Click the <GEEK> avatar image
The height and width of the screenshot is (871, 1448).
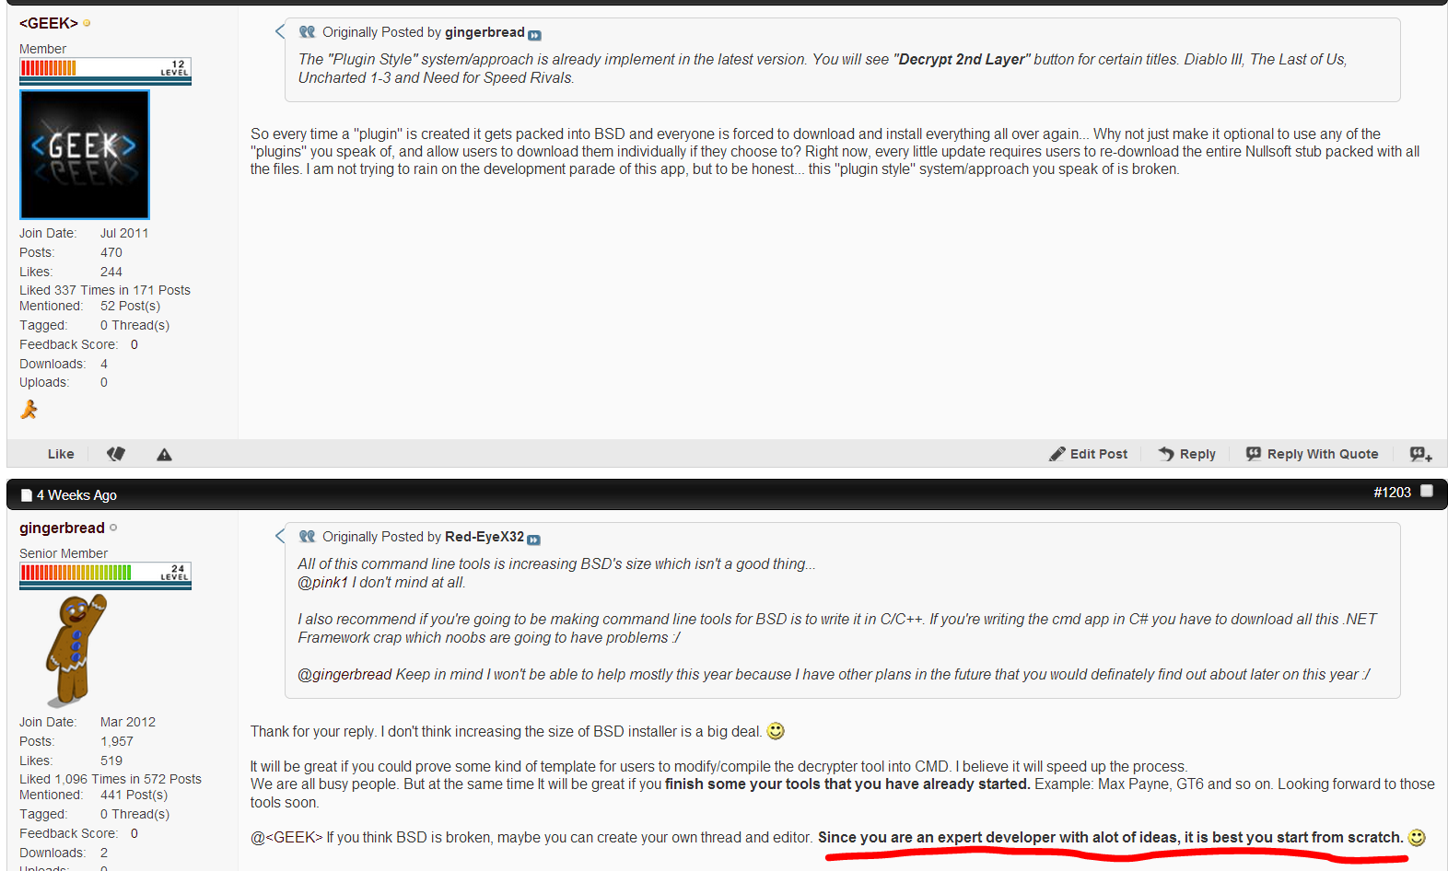coord(85,155)
